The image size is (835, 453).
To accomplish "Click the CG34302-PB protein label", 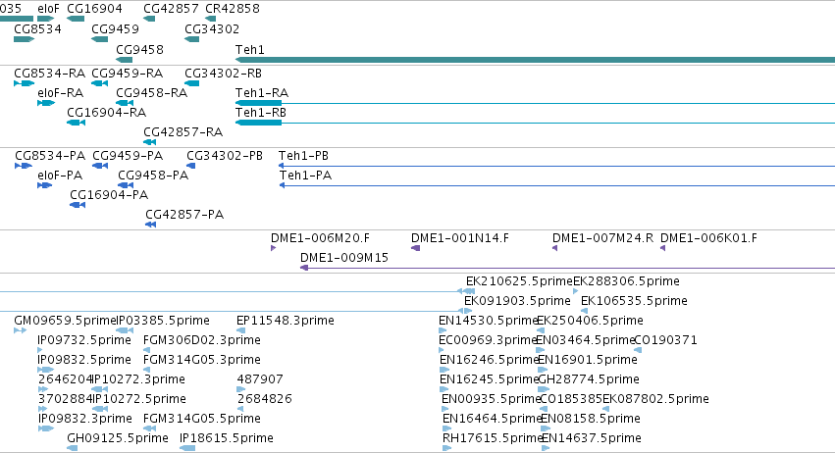I will pyautogui.click(x=224, y=156).
